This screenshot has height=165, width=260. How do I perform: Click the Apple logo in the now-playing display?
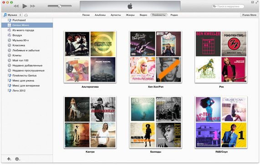[x=130, y=6]
